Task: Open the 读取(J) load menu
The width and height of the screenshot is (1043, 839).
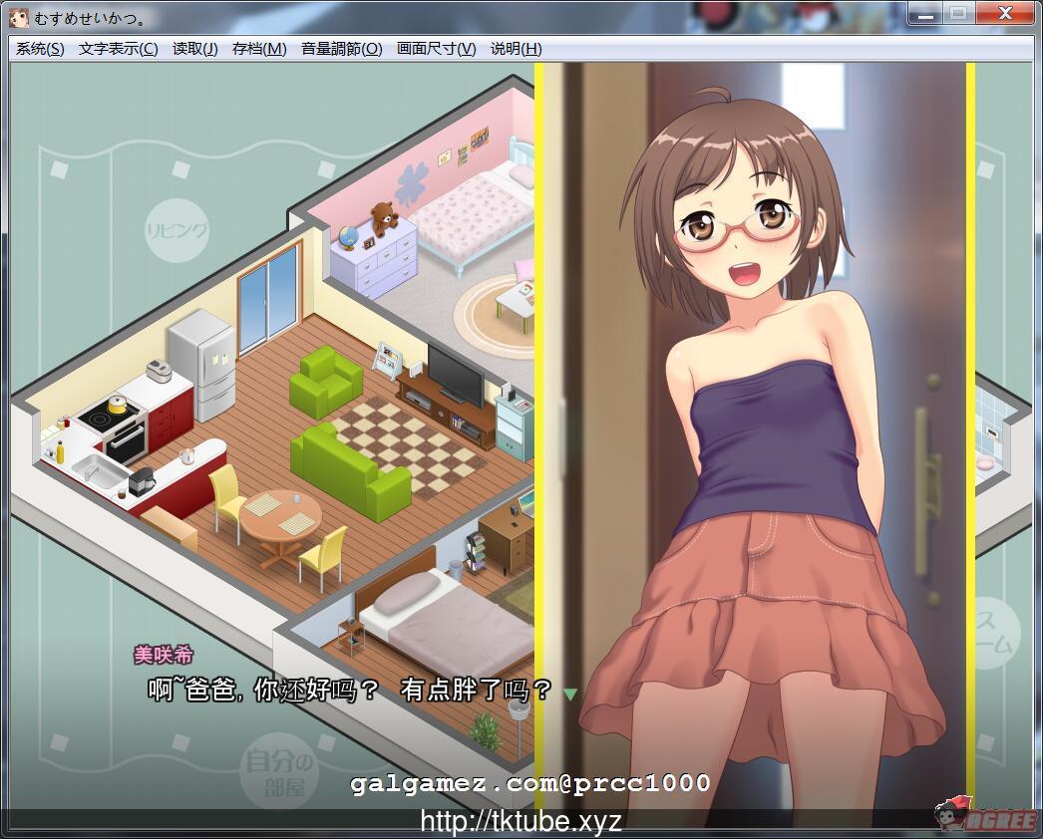Action: 194,49
